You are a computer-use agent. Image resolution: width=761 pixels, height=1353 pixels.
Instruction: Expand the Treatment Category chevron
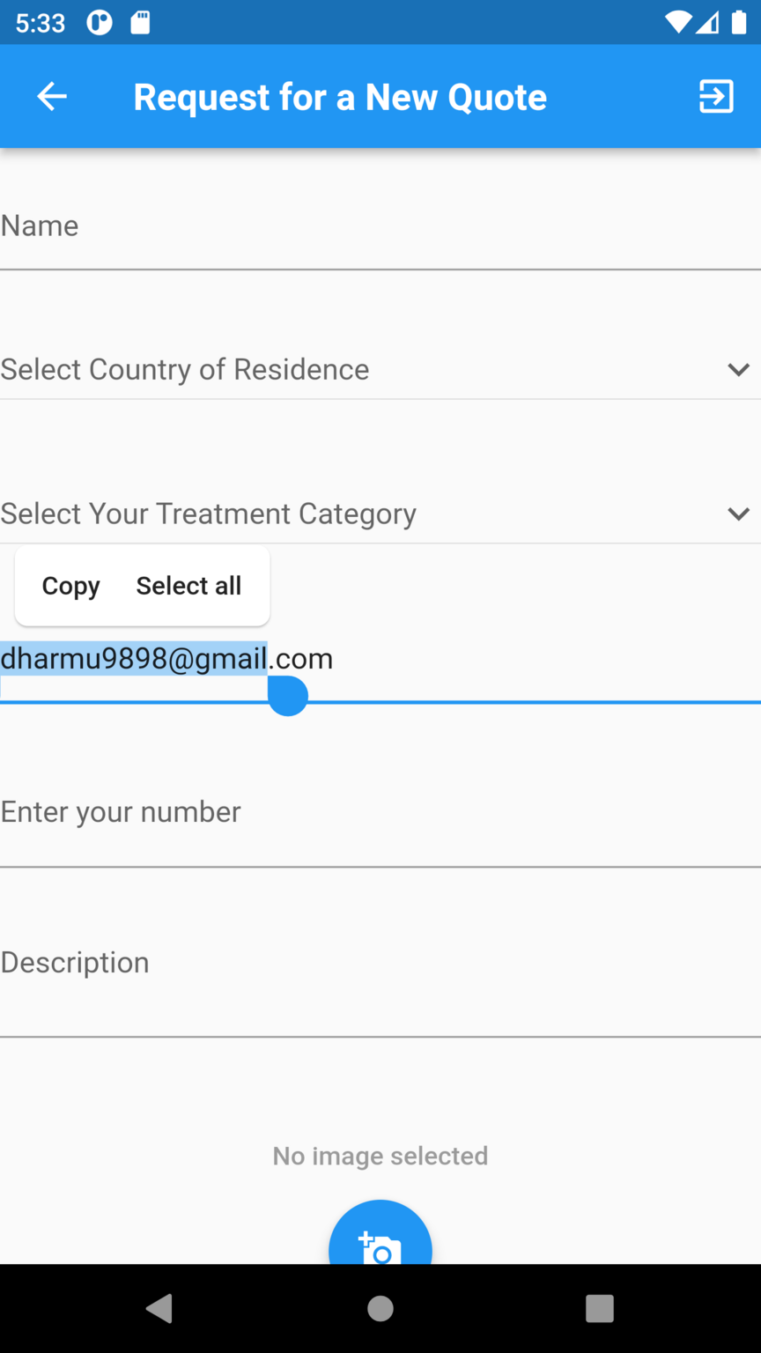(738, 514)
